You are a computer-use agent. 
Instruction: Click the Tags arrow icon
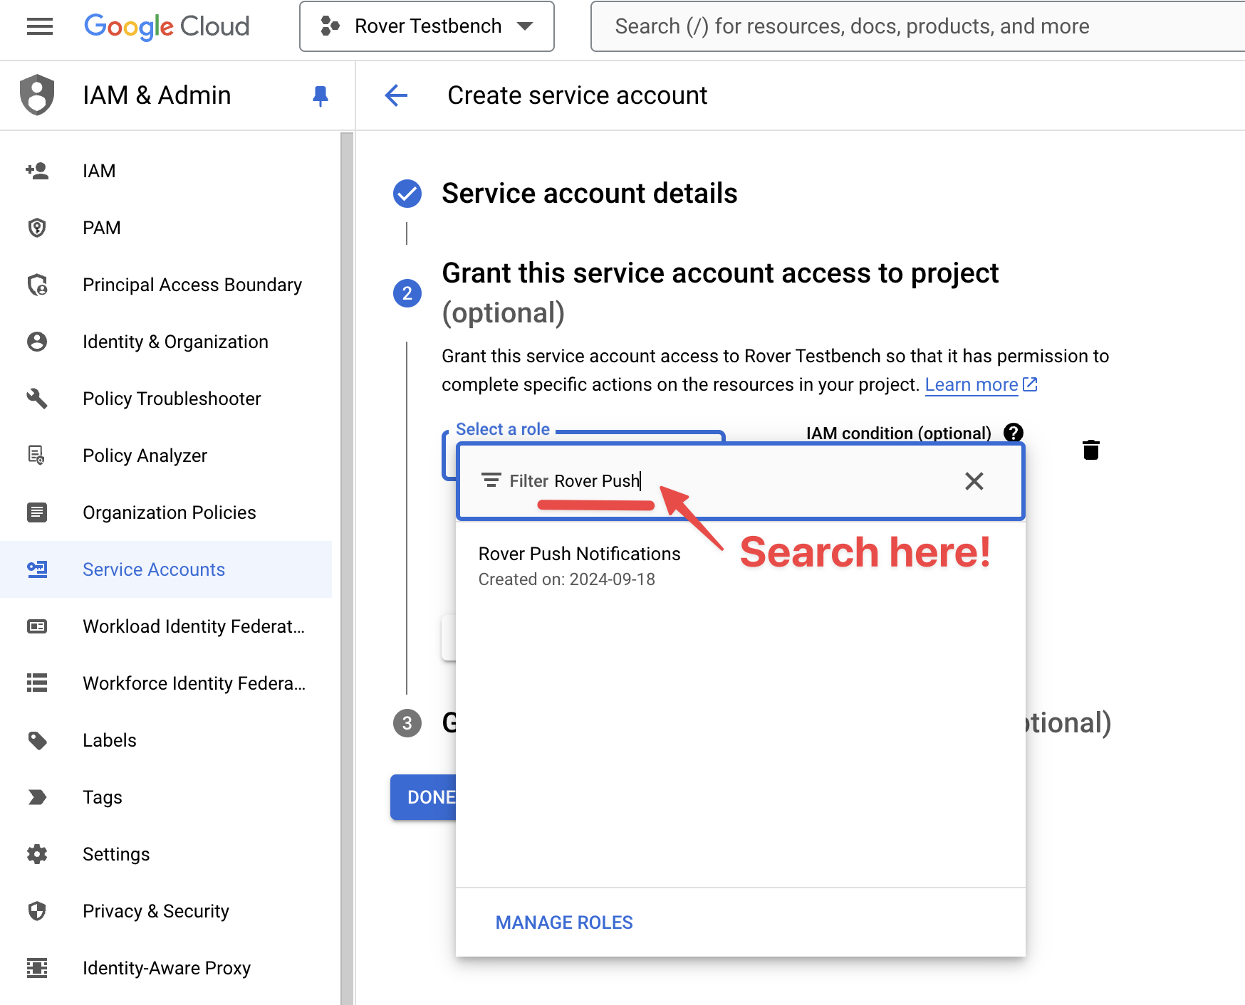pyautogui.click(x=37, y=797)
